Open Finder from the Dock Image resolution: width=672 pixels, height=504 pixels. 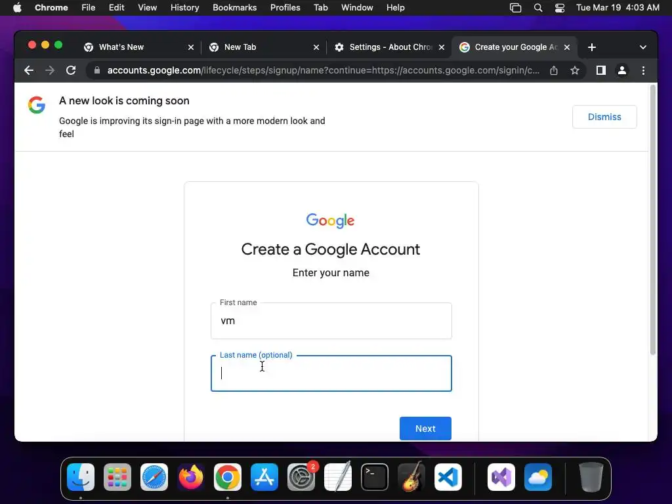tap(81, 477)
